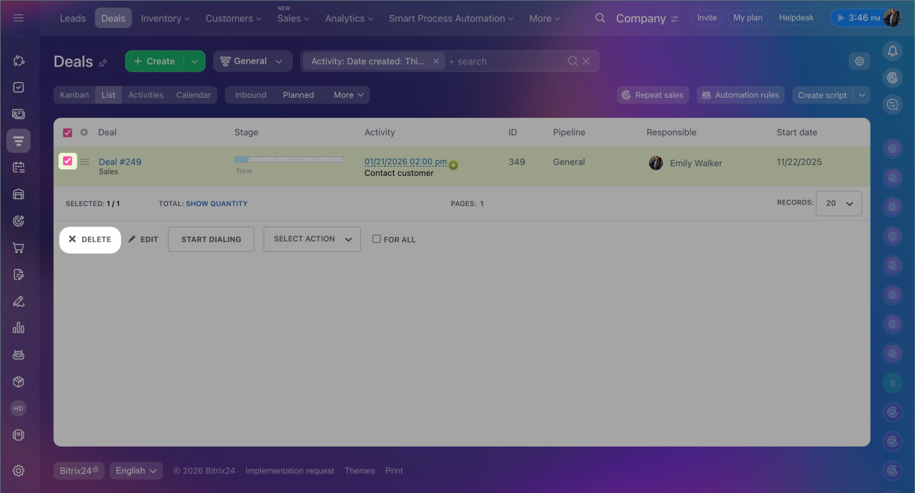Click the Delete button

pos(90,239)
